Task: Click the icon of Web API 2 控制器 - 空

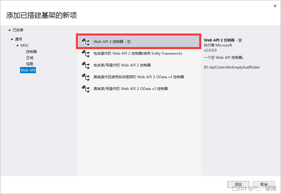Action: click(x=86, y=42)
